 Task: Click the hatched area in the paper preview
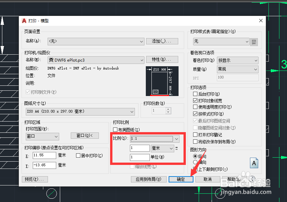point(155,91)
